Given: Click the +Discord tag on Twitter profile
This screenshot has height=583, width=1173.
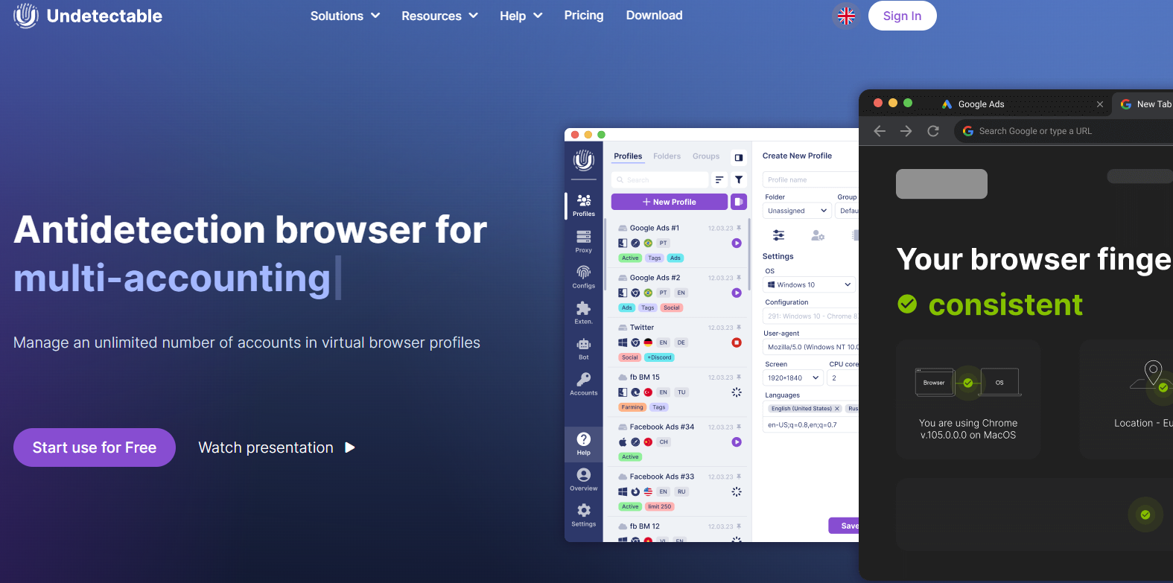Looking at the screenshot, I should 660,357.
